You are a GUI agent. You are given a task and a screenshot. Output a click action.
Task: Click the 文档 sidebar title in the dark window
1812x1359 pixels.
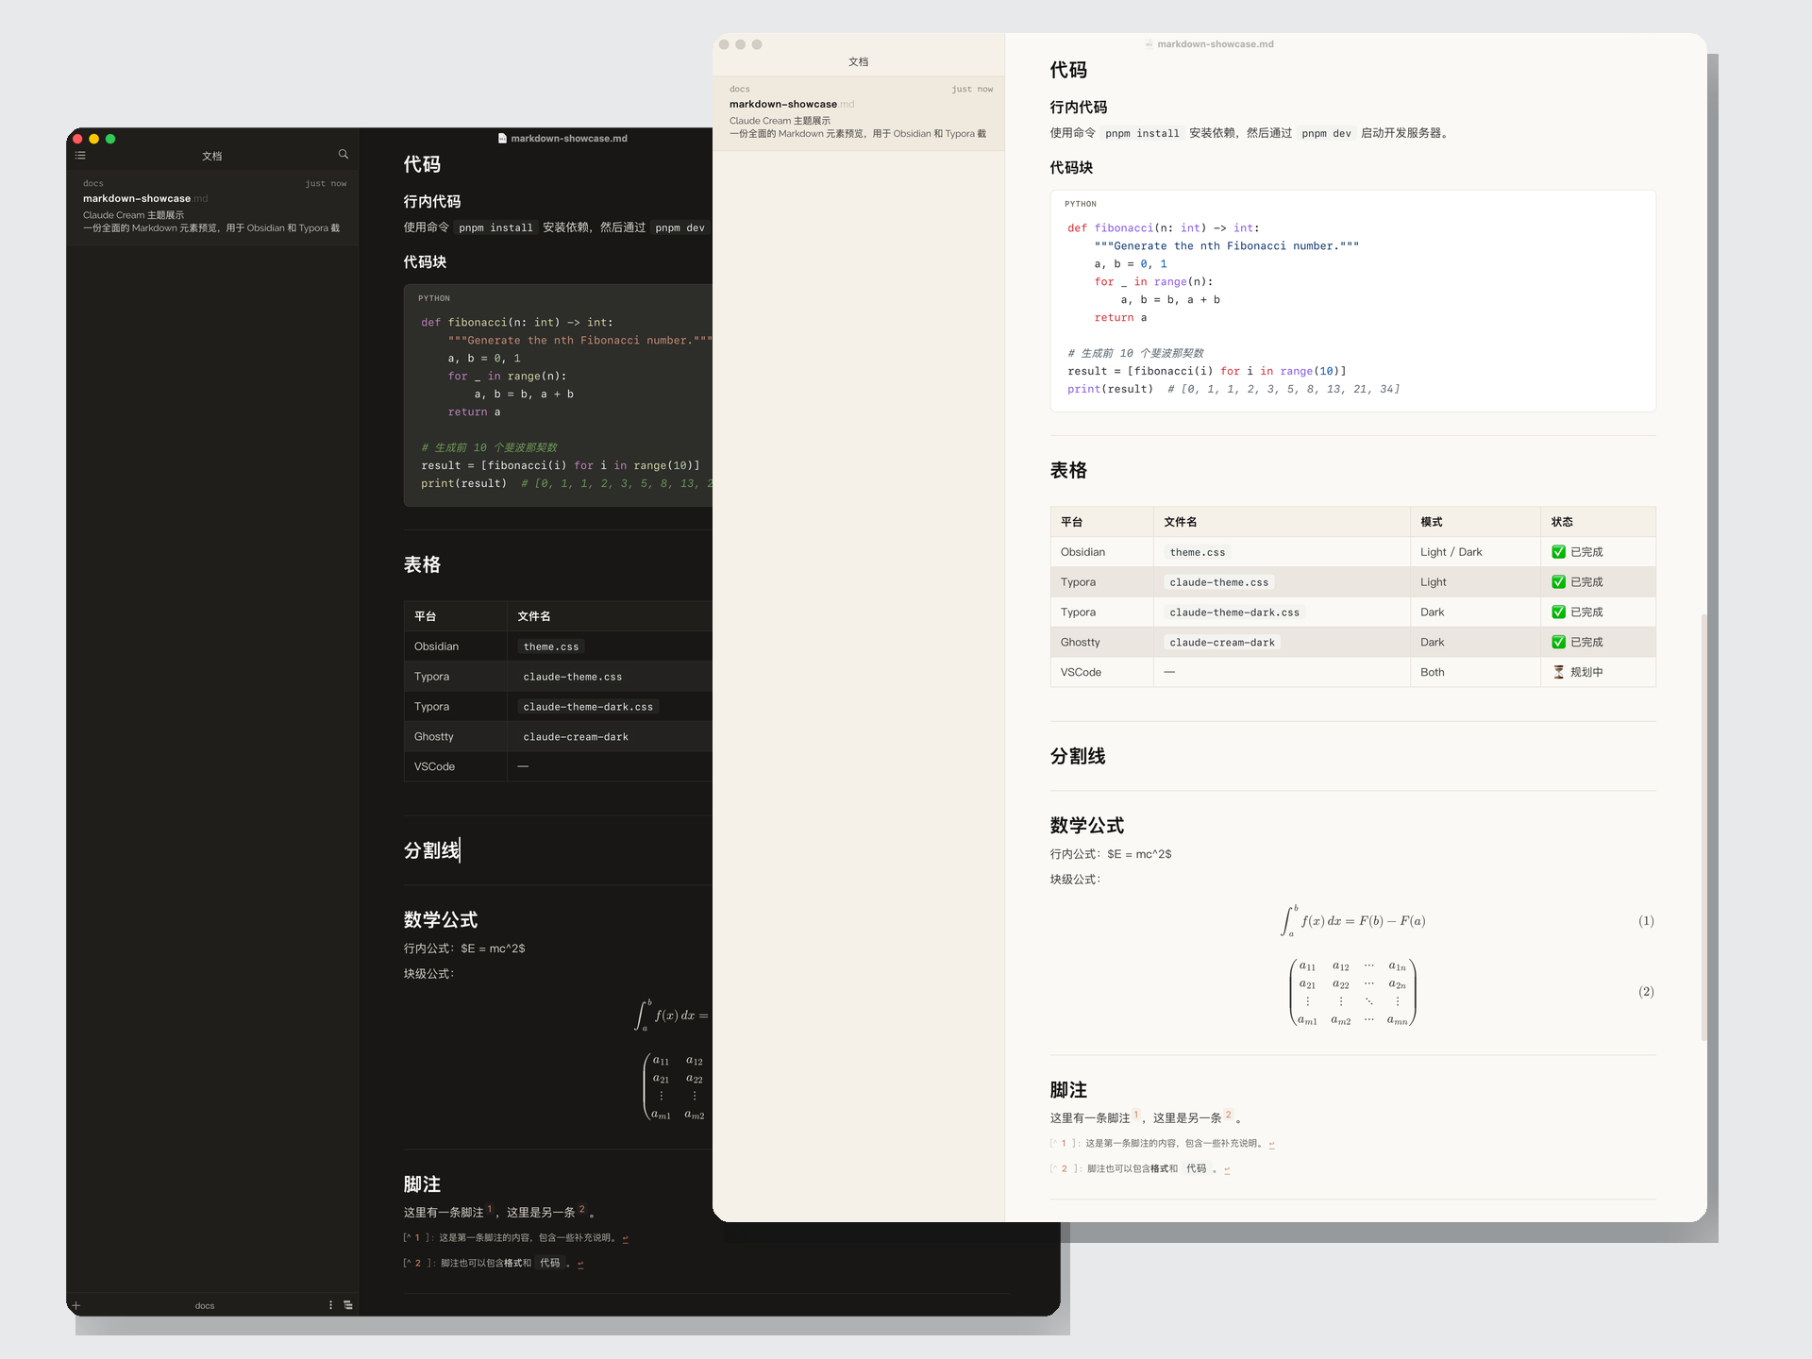212,156
